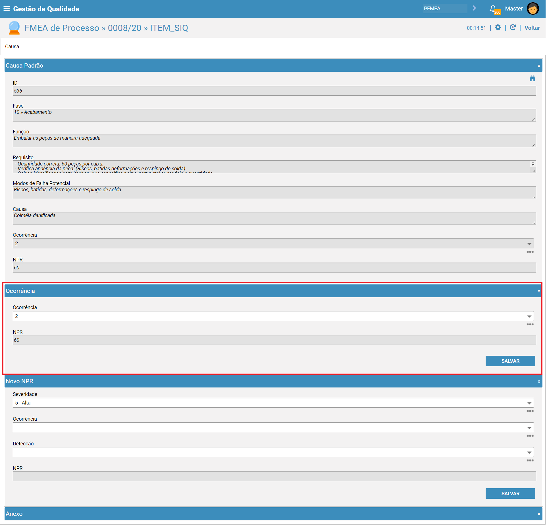This screenshot has height=526, width=547.
Task: Open disabled Ocorrência dropdown in Causa Padrão
Action: pos(274,244)
